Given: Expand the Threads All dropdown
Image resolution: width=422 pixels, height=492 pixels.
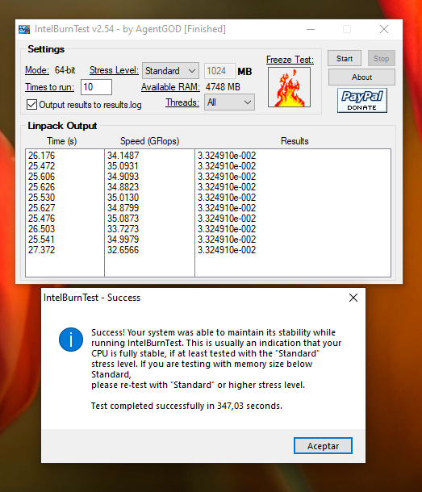Looking at the screenshot, I should coord(229,102).
